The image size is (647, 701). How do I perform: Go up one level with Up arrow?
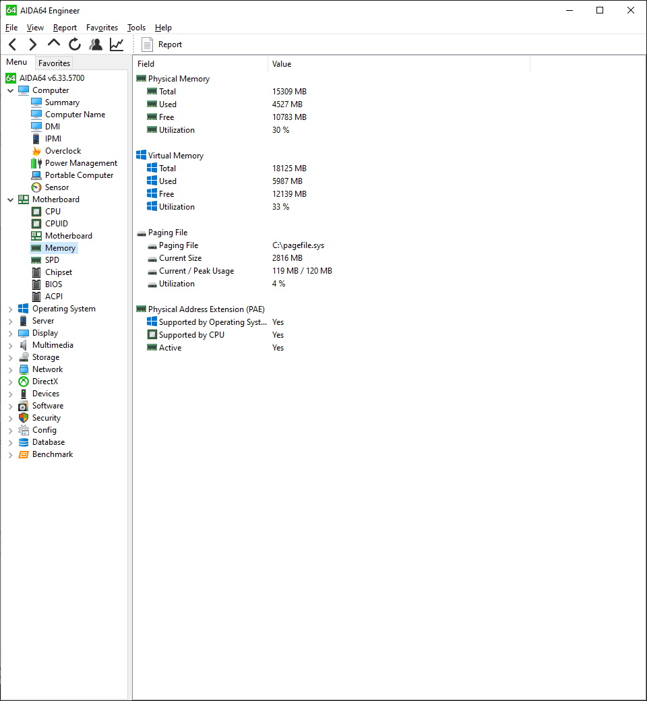click(54, 43)
